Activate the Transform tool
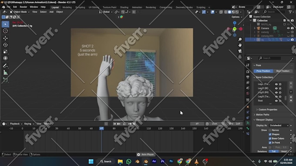Screen dimensions: 296x166 pos(5,58)
